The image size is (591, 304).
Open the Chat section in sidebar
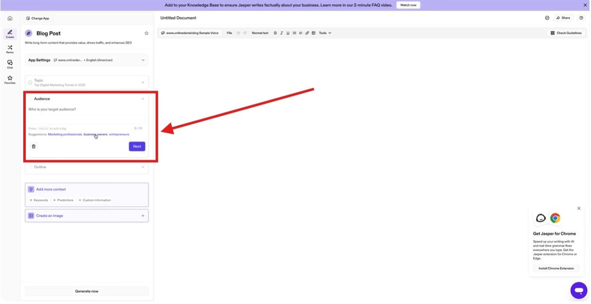[x=10, y=64]
